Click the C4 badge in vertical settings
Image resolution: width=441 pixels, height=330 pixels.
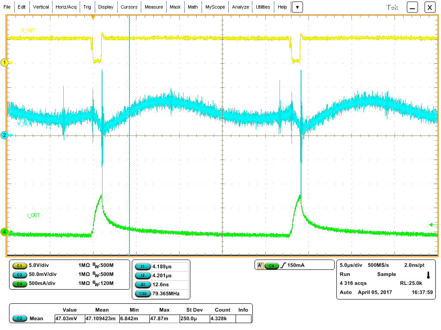pyautogui.click(x=19, y=284)
